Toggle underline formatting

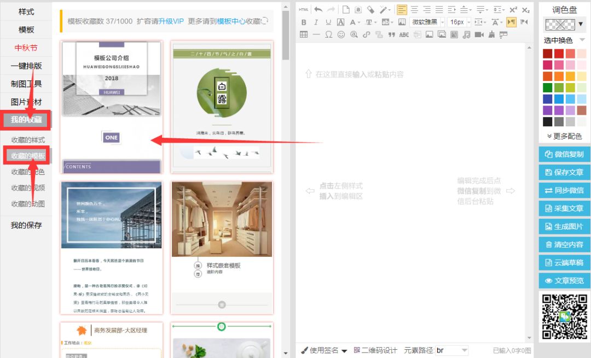pos(328,22)
